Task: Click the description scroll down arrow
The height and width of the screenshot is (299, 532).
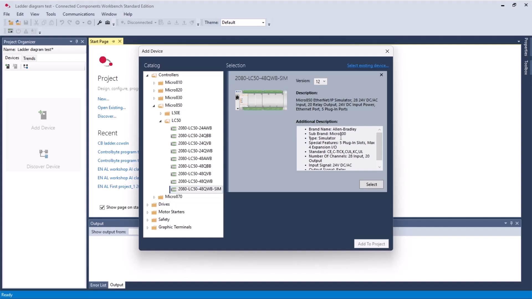Action: coord(379,167)
